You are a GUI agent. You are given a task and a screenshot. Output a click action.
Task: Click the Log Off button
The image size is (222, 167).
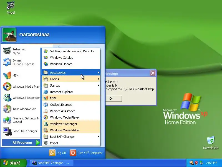click(58, 153)
